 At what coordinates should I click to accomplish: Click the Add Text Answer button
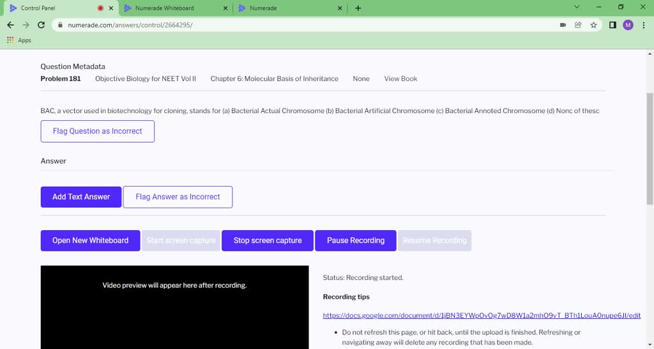(81, 197)
